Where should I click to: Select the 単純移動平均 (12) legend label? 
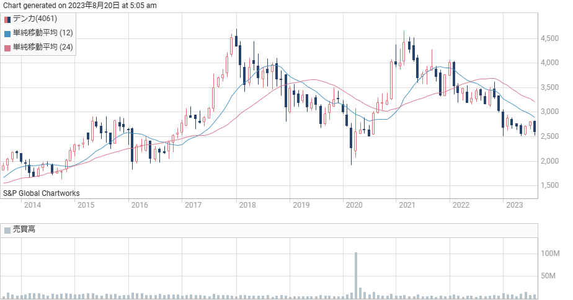pyautogui.click(x=43, y=33)
